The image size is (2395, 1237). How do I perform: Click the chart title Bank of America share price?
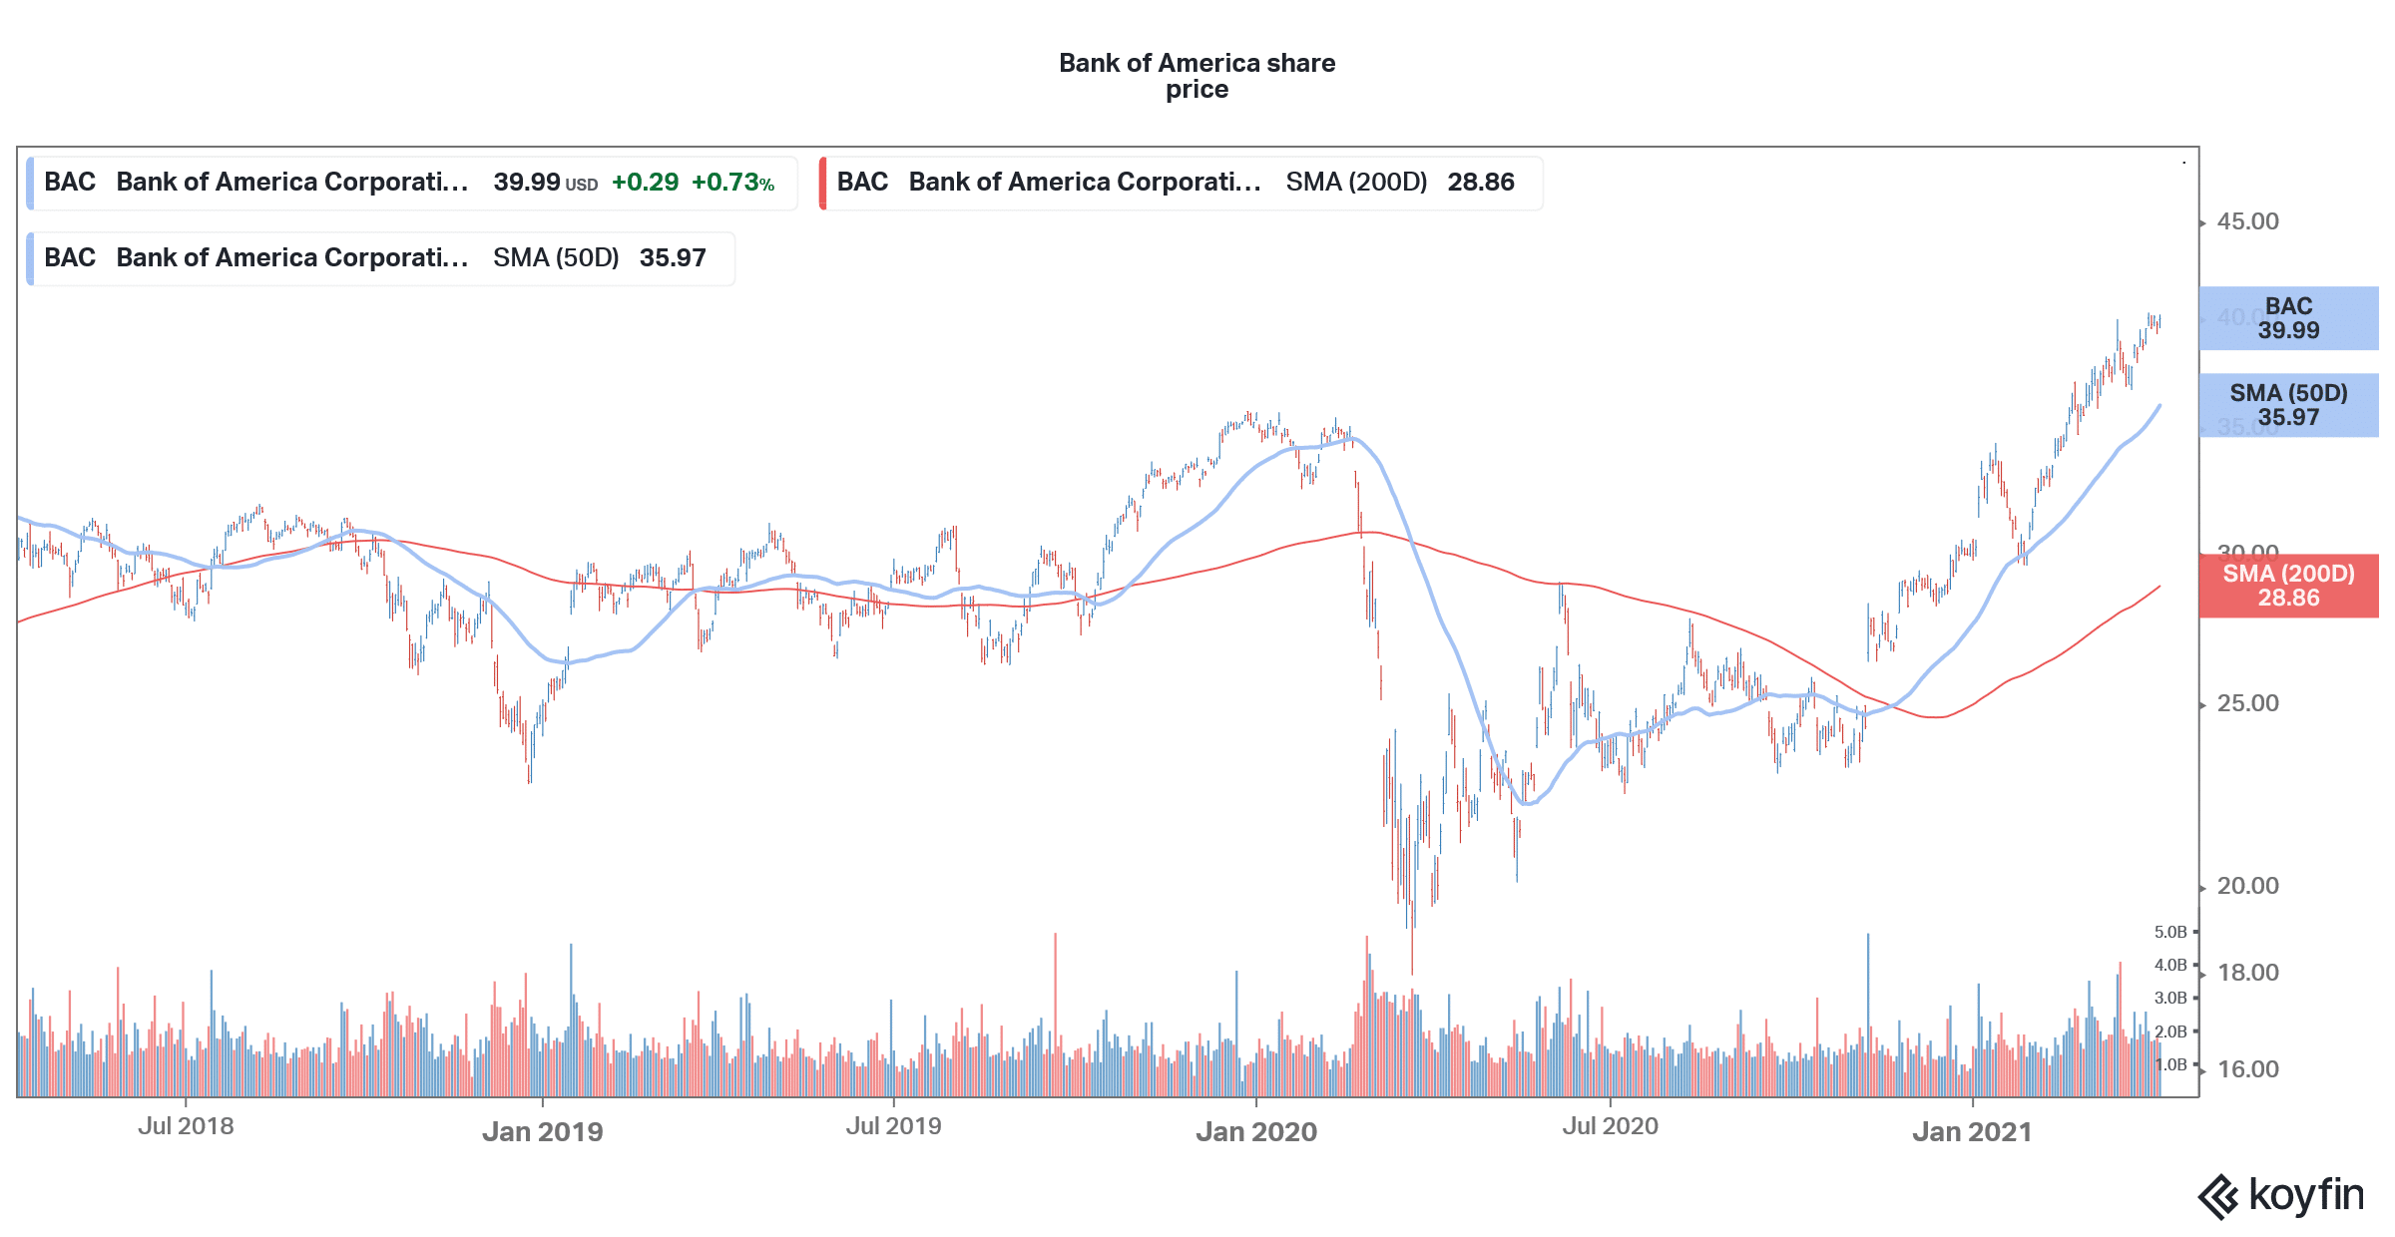coord(1197,76)
